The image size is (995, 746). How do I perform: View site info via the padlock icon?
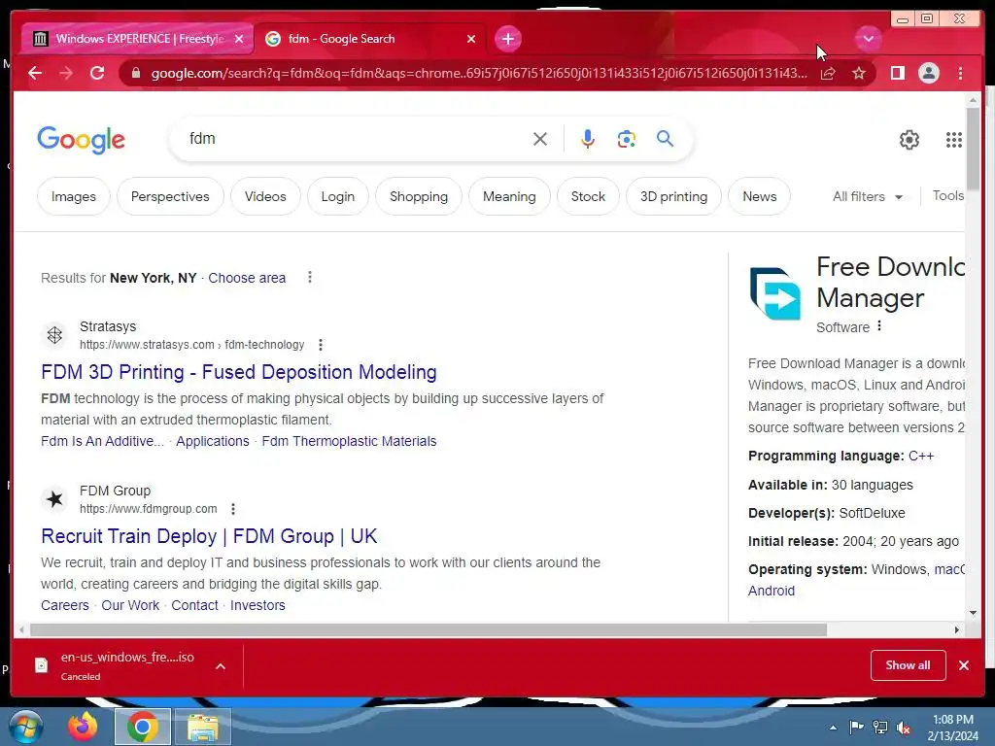pyautogui.click(x=136, y=74)
